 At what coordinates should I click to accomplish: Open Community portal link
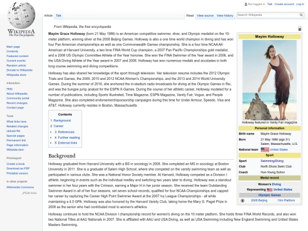point(18,98)
